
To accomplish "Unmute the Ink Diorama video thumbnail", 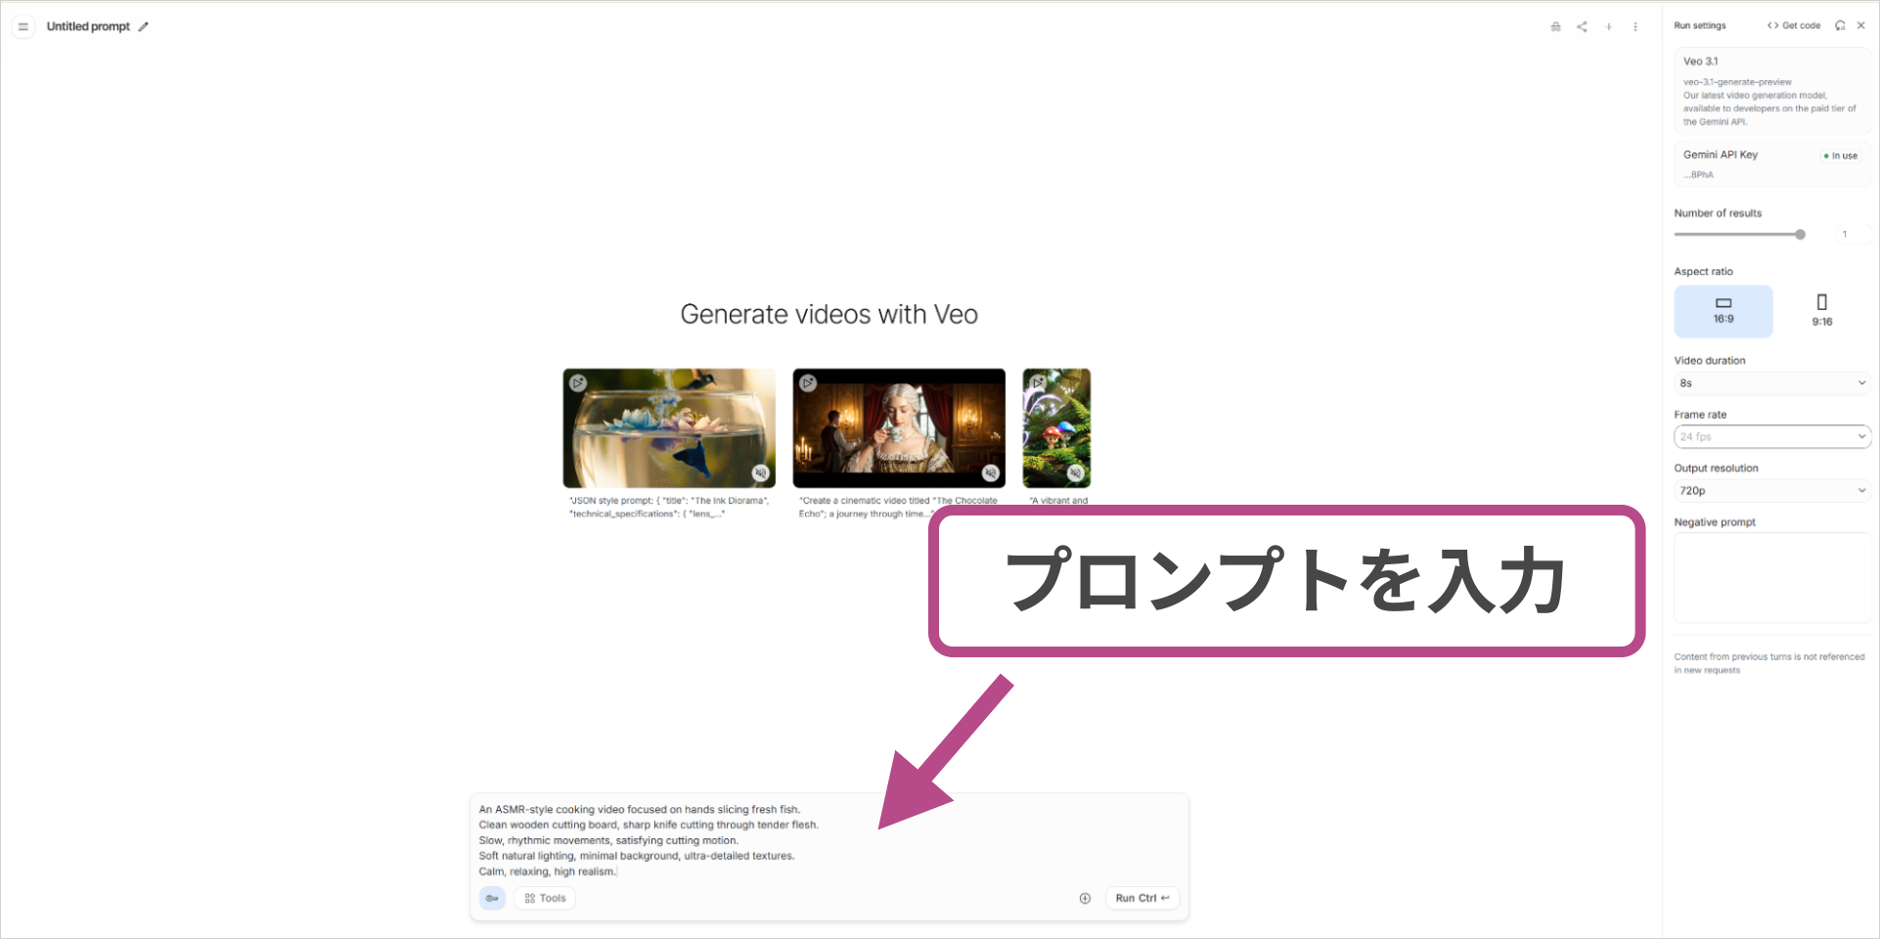I will (x=762, y=472).
